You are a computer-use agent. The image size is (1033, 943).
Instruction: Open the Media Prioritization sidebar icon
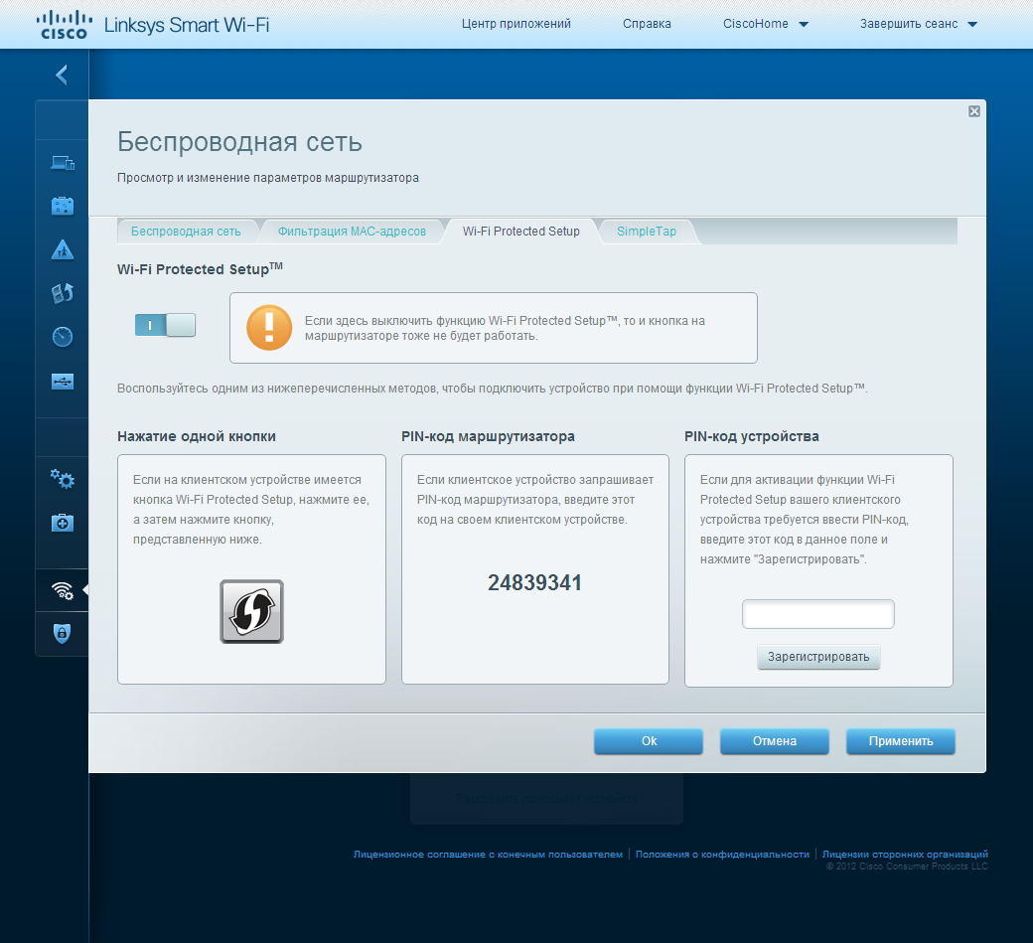coord(63,293)
